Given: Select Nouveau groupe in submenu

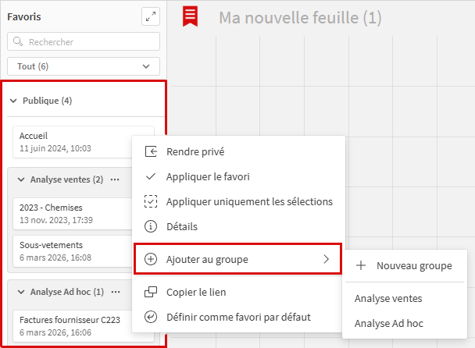Looking at the screenshot, I should pyautogui.click(x=405, y=265).
